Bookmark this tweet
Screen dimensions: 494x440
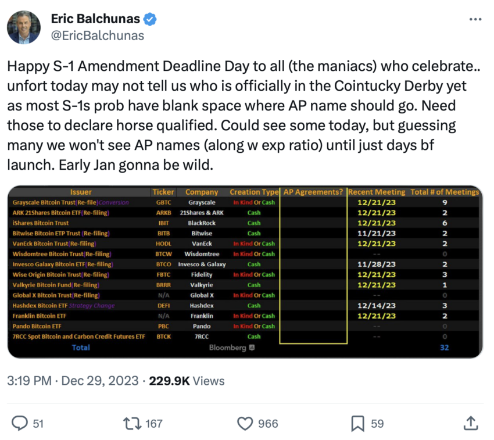[357, 424]
